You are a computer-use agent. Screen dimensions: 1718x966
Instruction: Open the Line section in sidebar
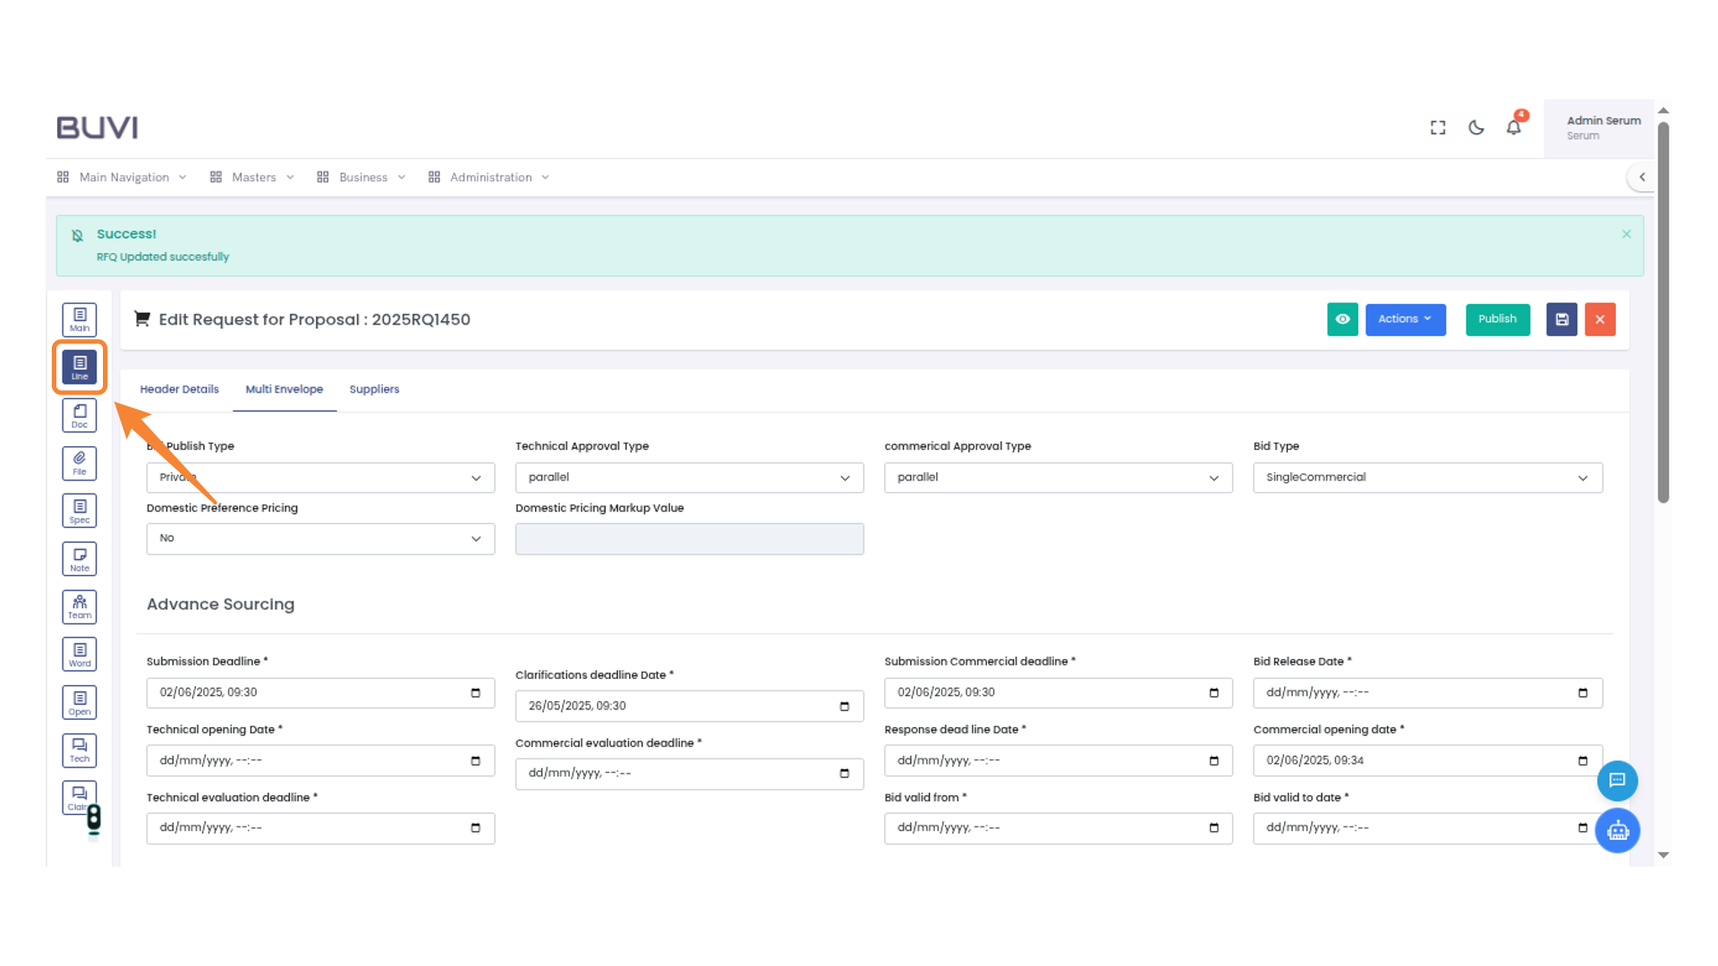(80, 367)
